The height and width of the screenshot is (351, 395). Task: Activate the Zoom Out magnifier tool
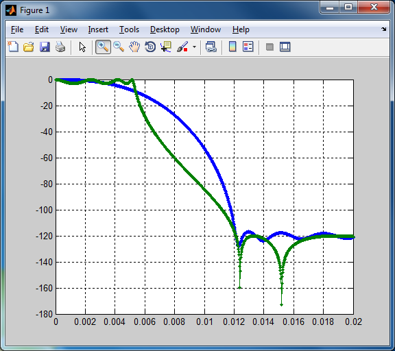119,47
